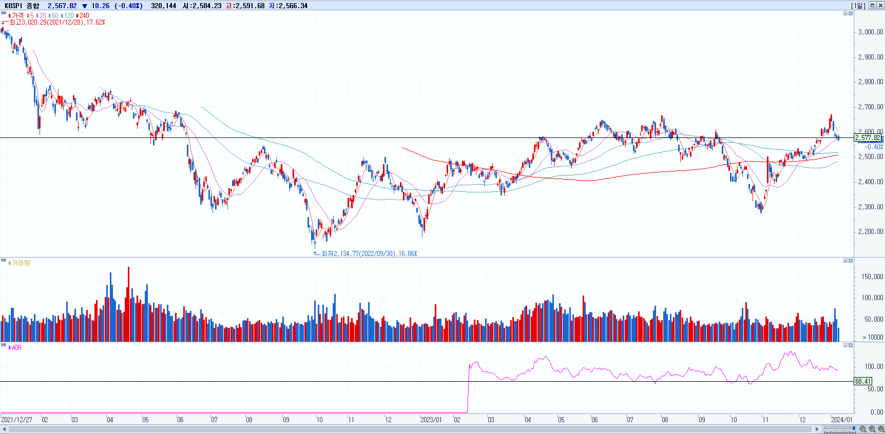Select the 120-day moving average legend

tap(68, 16)
